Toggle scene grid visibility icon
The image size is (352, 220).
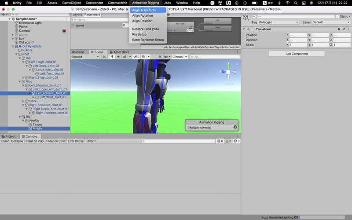tap(143, 57)
